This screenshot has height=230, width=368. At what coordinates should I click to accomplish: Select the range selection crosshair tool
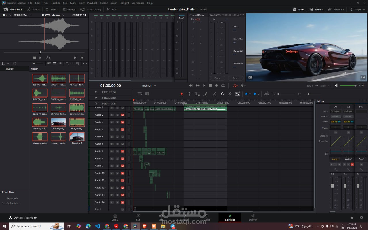point(189,94)
